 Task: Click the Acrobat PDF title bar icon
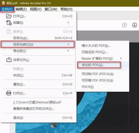coord(3,3)
